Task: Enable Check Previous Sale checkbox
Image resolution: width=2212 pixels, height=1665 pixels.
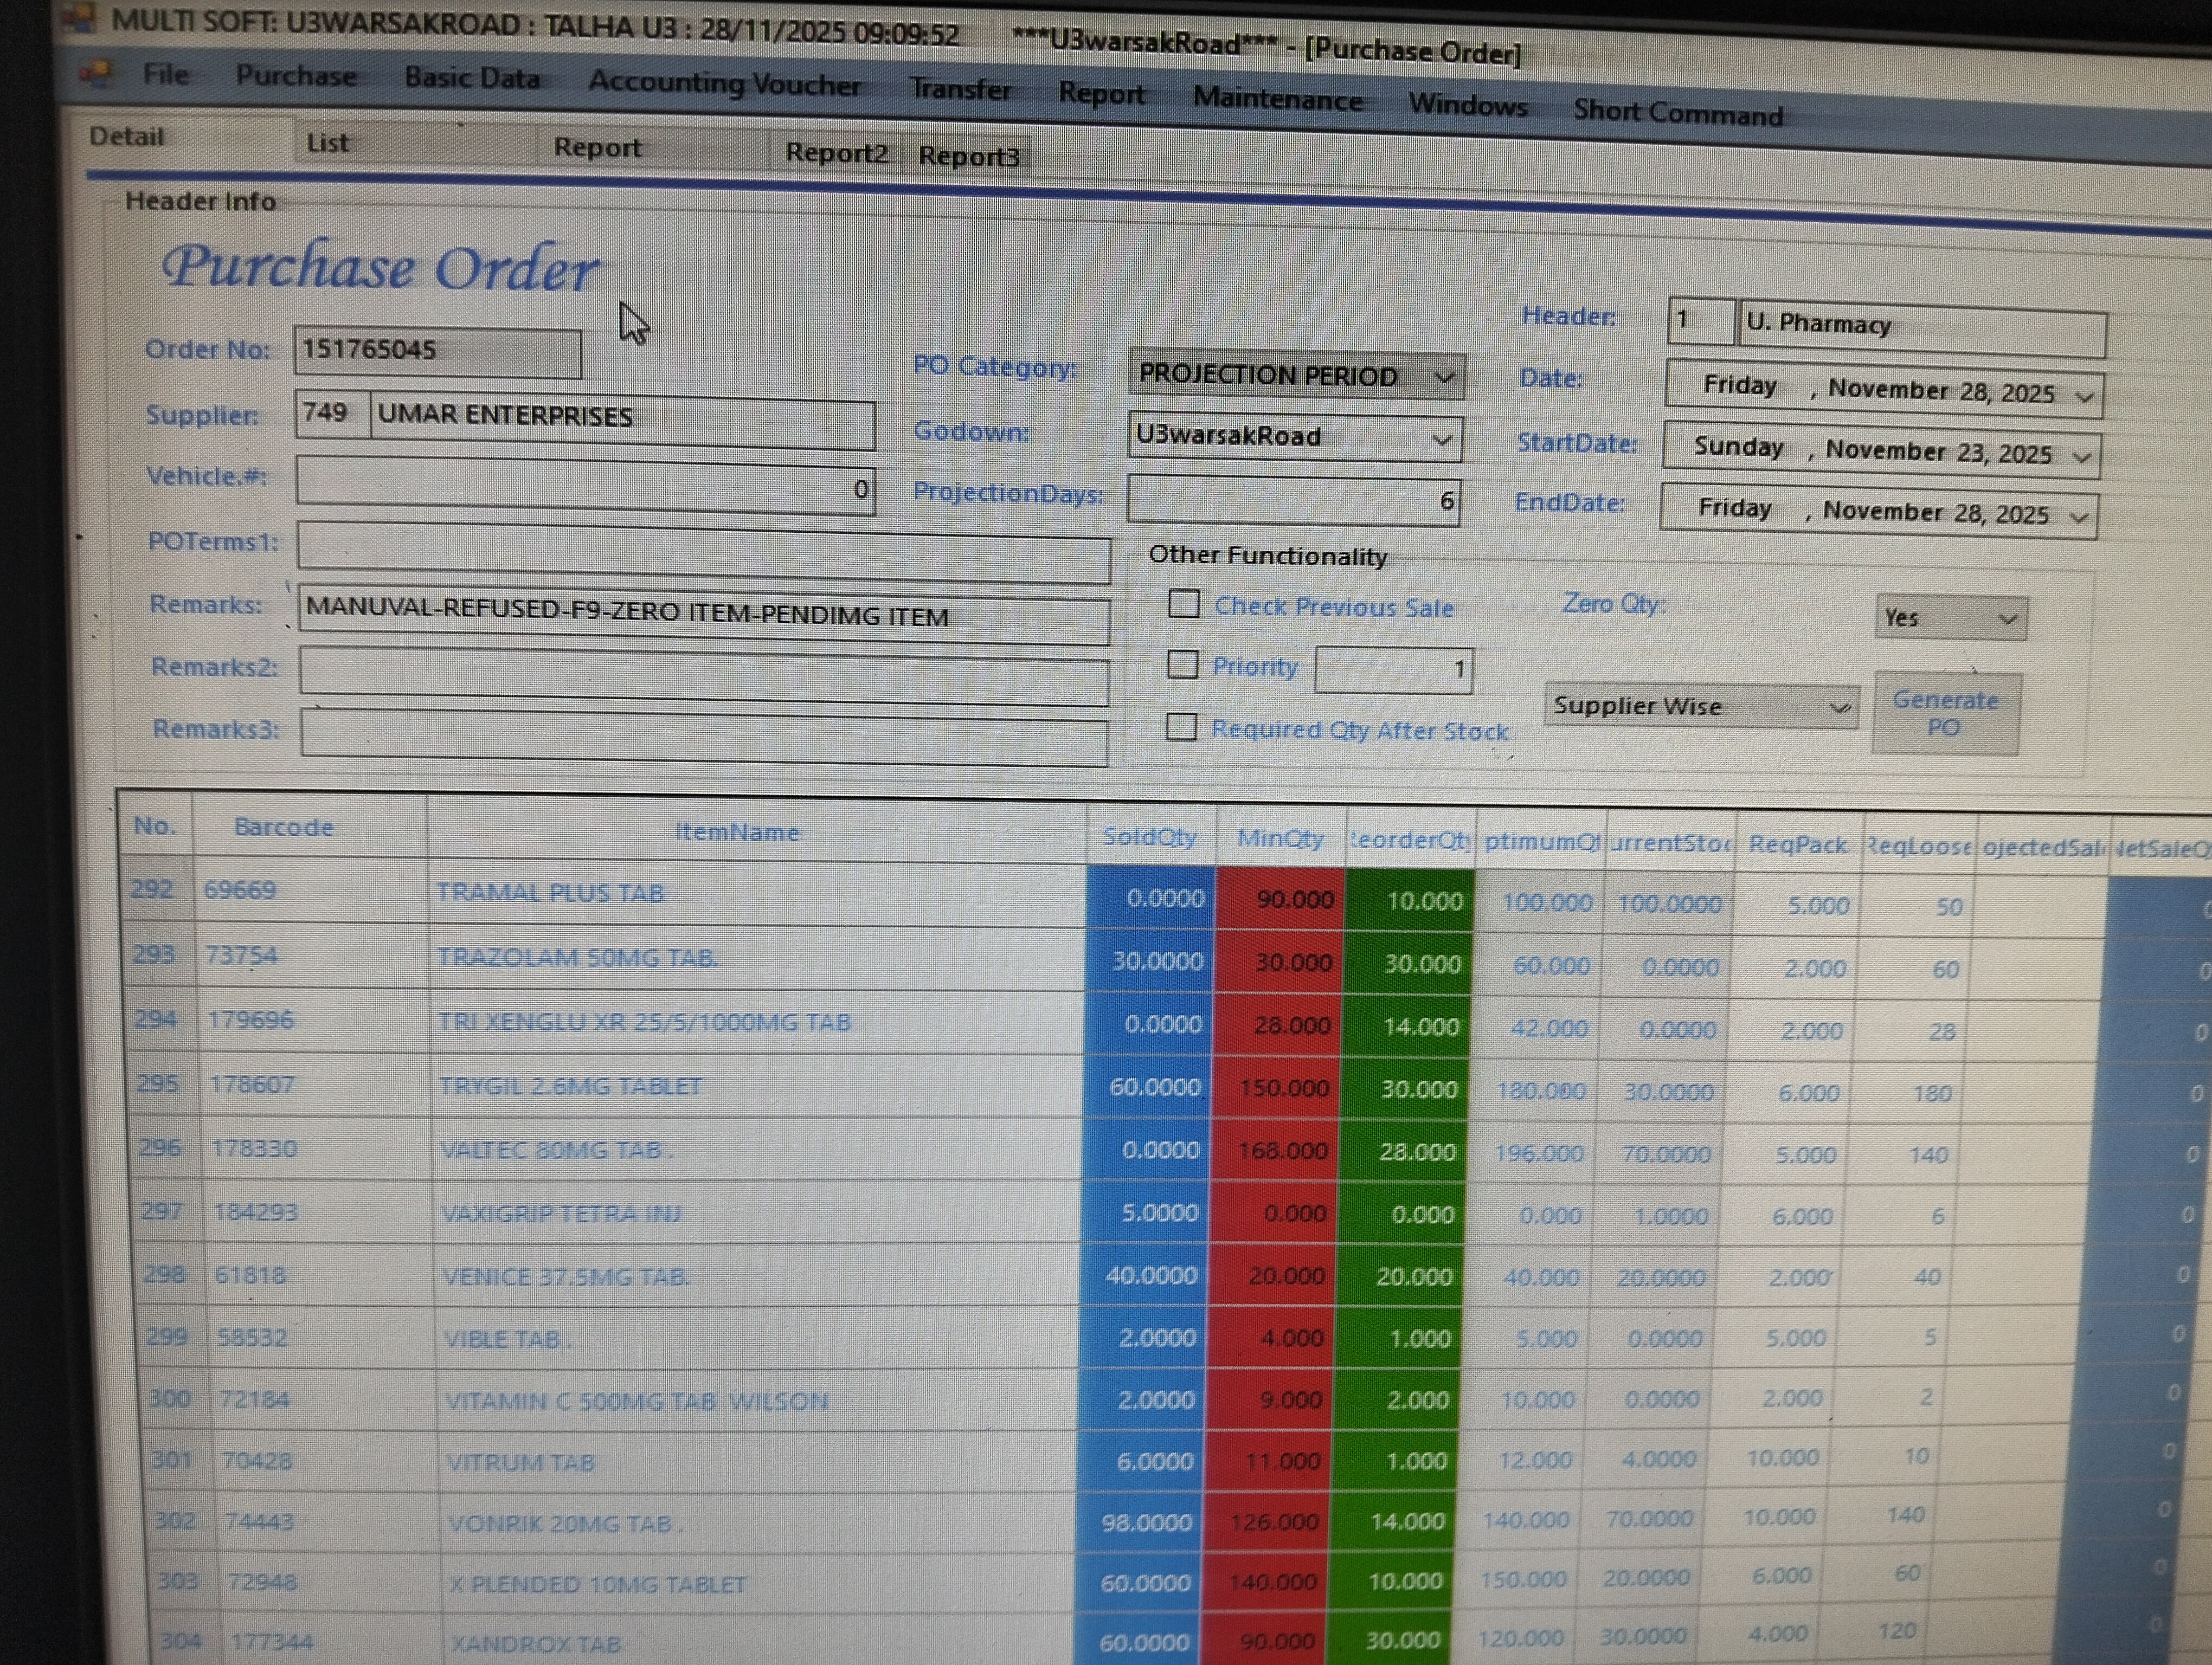Action: pyautogui.click(x=1184, y=604)
